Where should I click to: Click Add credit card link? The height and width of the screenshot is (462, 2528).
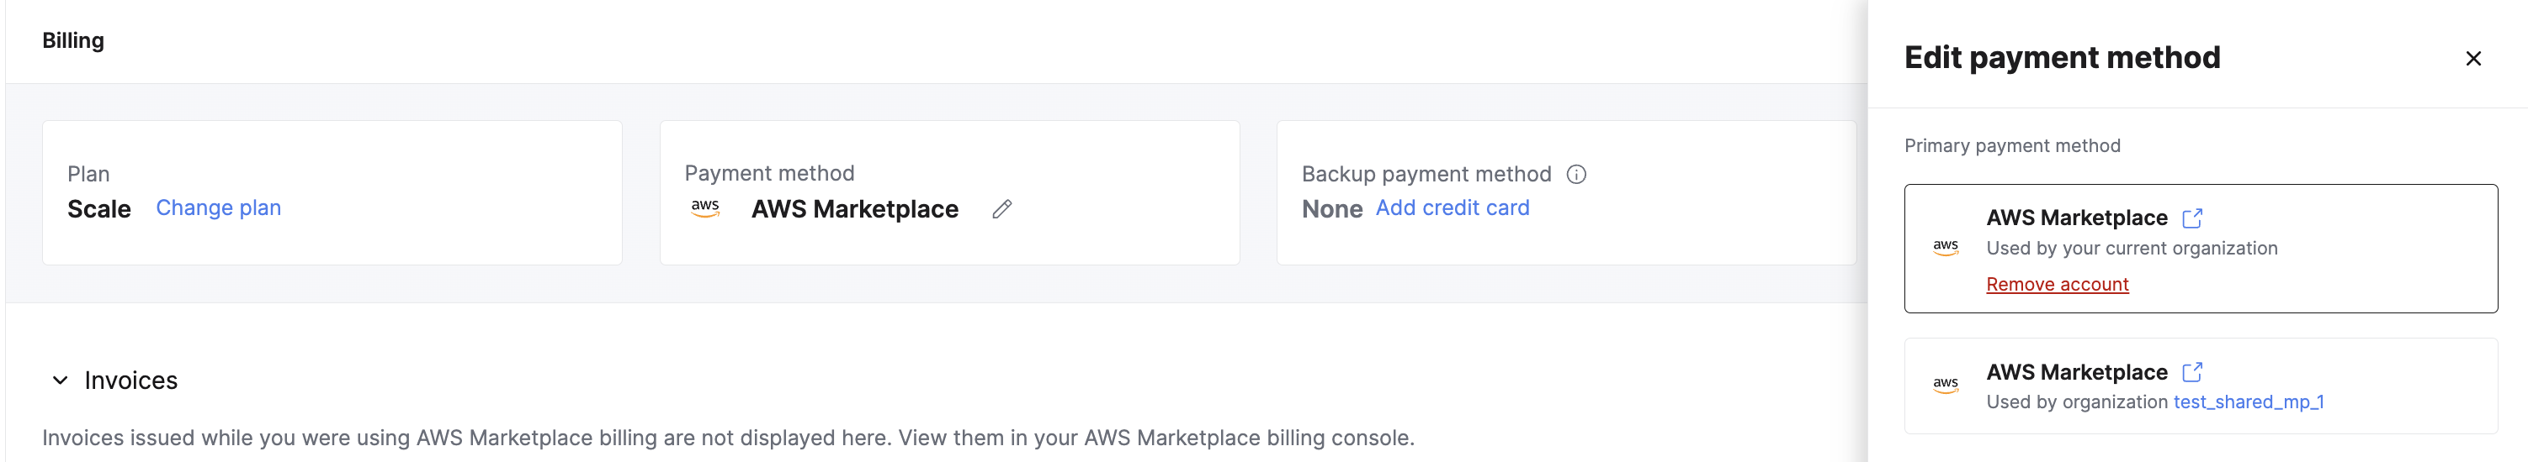pos(1452,207)
